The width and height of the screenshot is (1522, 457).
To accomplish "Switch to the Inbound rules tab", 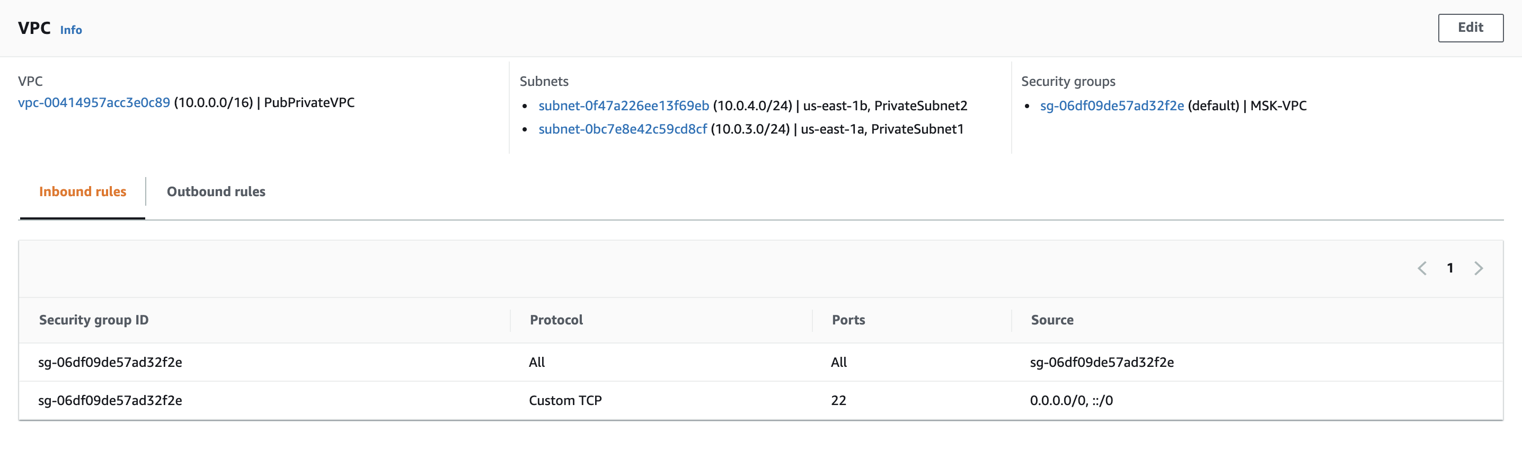I will click(x=83, y=191).
